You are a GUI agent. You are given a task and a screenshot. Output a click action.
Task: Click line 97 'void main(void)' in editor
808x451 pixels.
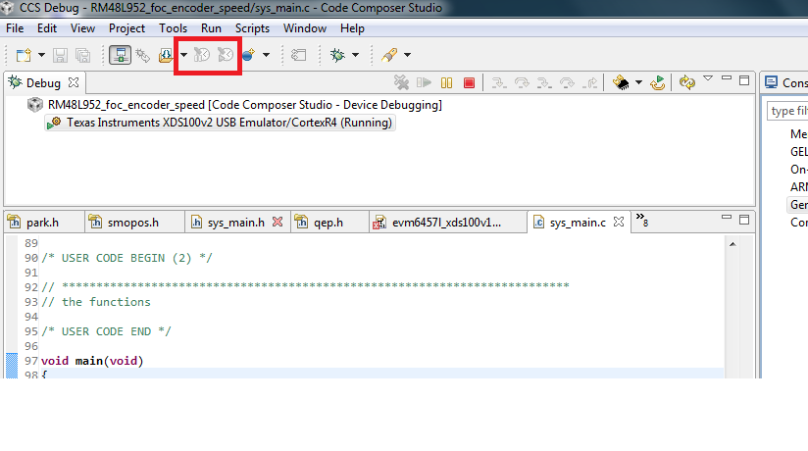pos(92,360)
